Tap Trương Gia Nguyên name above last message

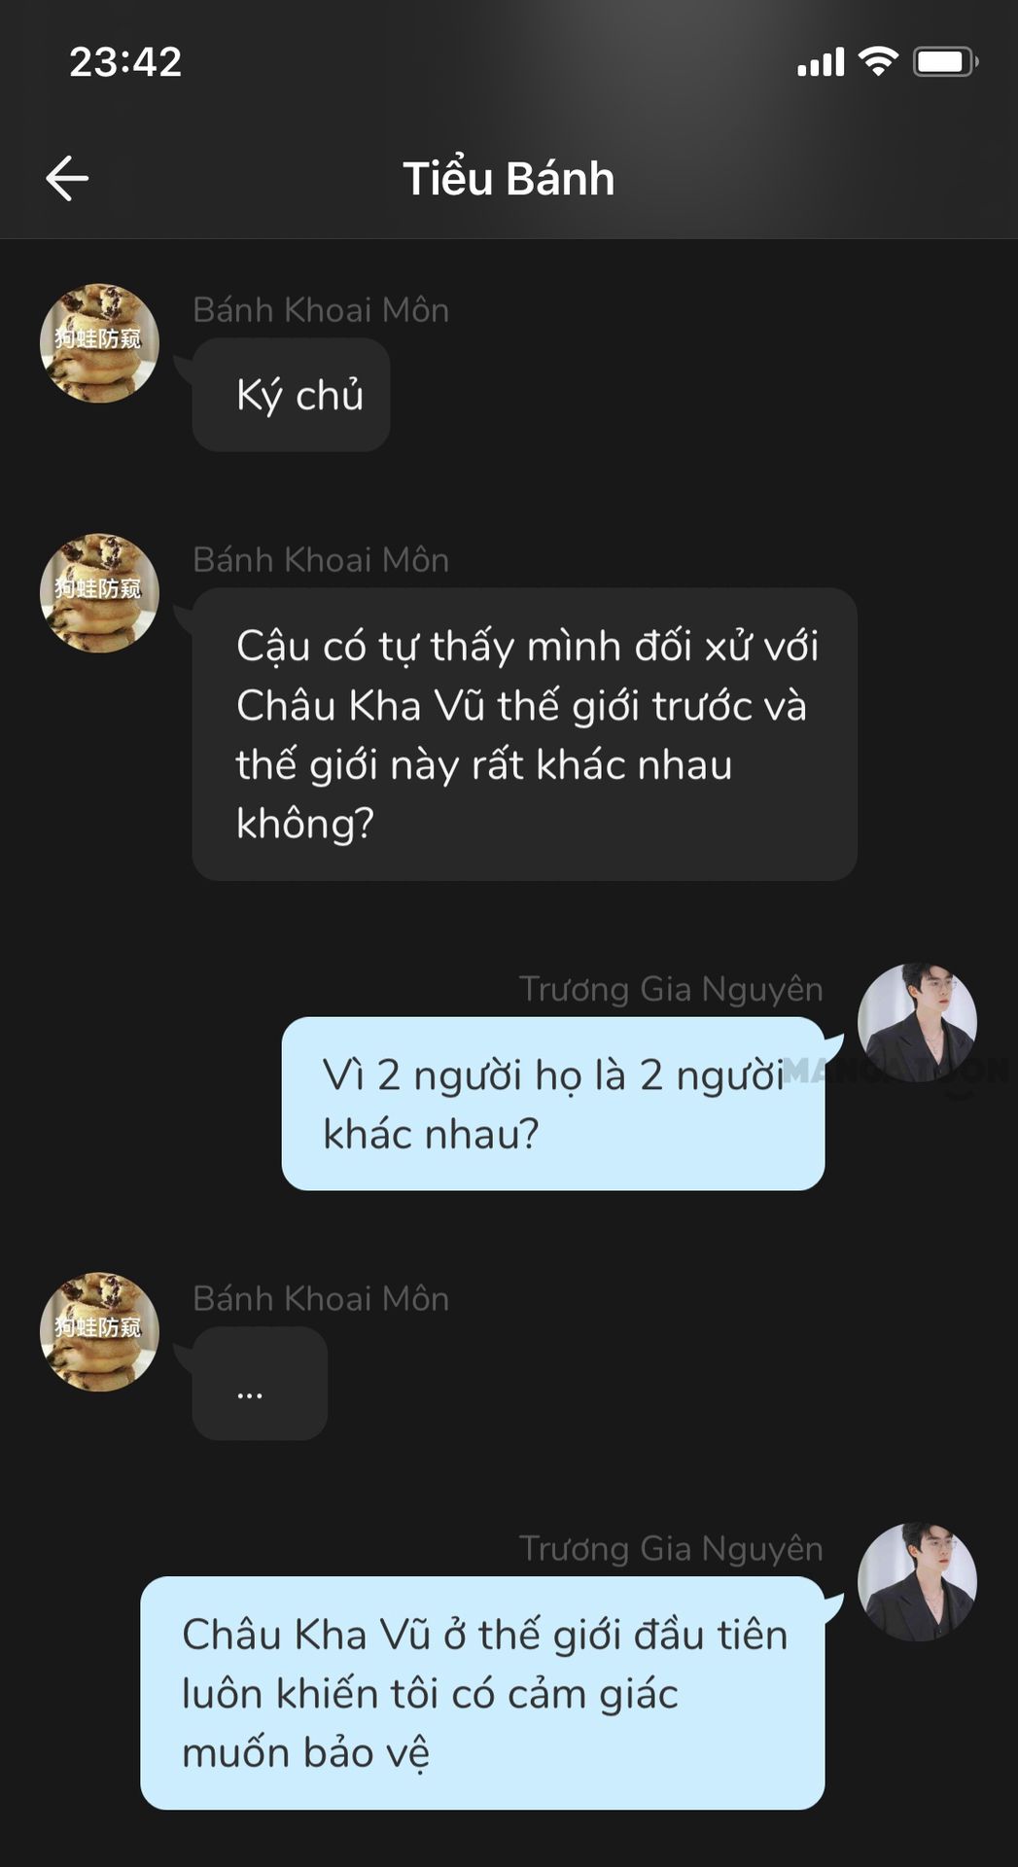coord(671,1549)
